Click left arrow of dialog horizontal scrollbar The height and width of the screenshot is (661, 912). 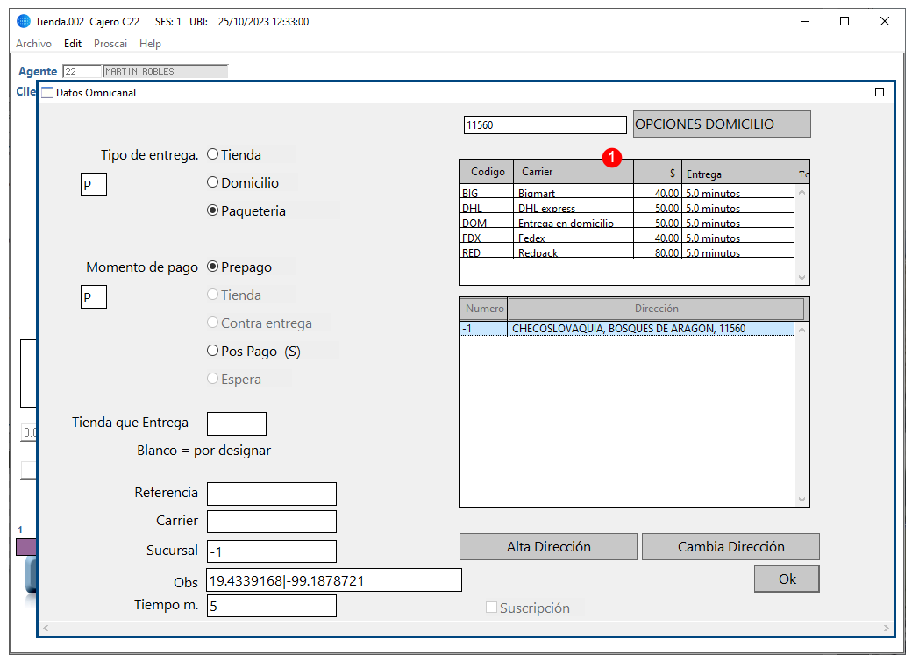46,628
